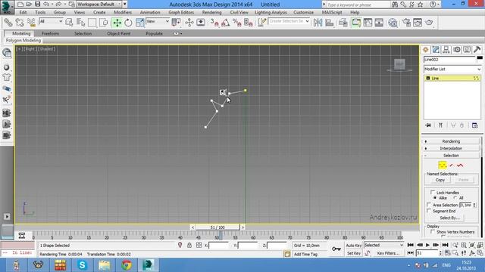Open the Utilities hammer panel tab
Image resolution: width=485 pixels, height=272 pixels.
pyautogui.click(x=477, y=50)
